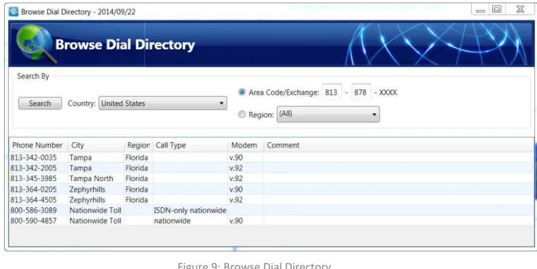This screenshot has width=537, height=269.
Task: Select phone number 813-364-4505
Action: pos(33,200)
